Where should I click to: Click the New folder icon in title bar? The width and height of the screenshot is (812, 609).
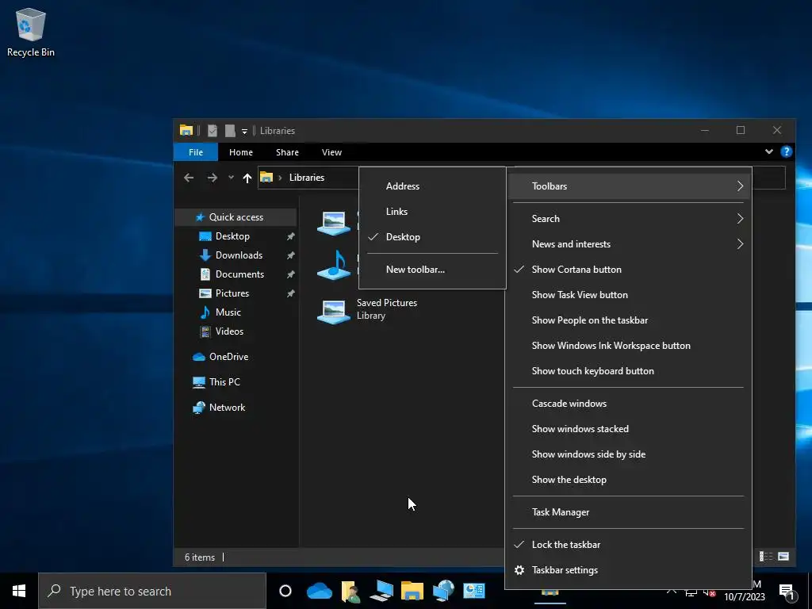click(x=230, y=131)
